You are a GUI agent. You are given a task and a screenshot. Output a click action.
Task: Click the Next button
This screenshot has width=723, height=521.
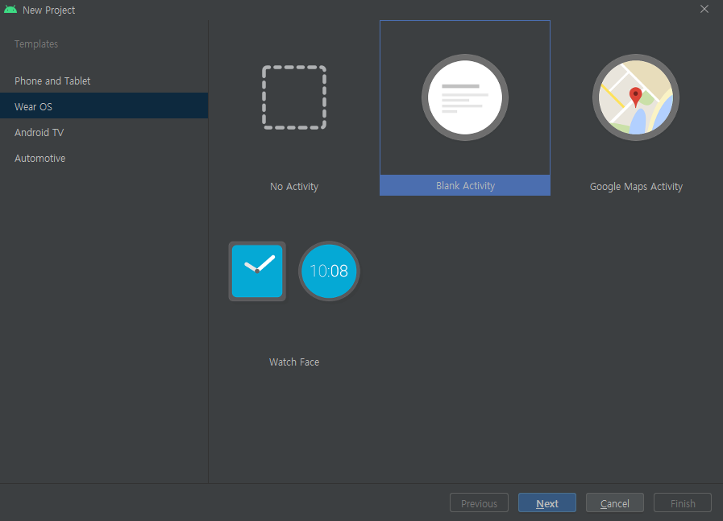(546, 503)
